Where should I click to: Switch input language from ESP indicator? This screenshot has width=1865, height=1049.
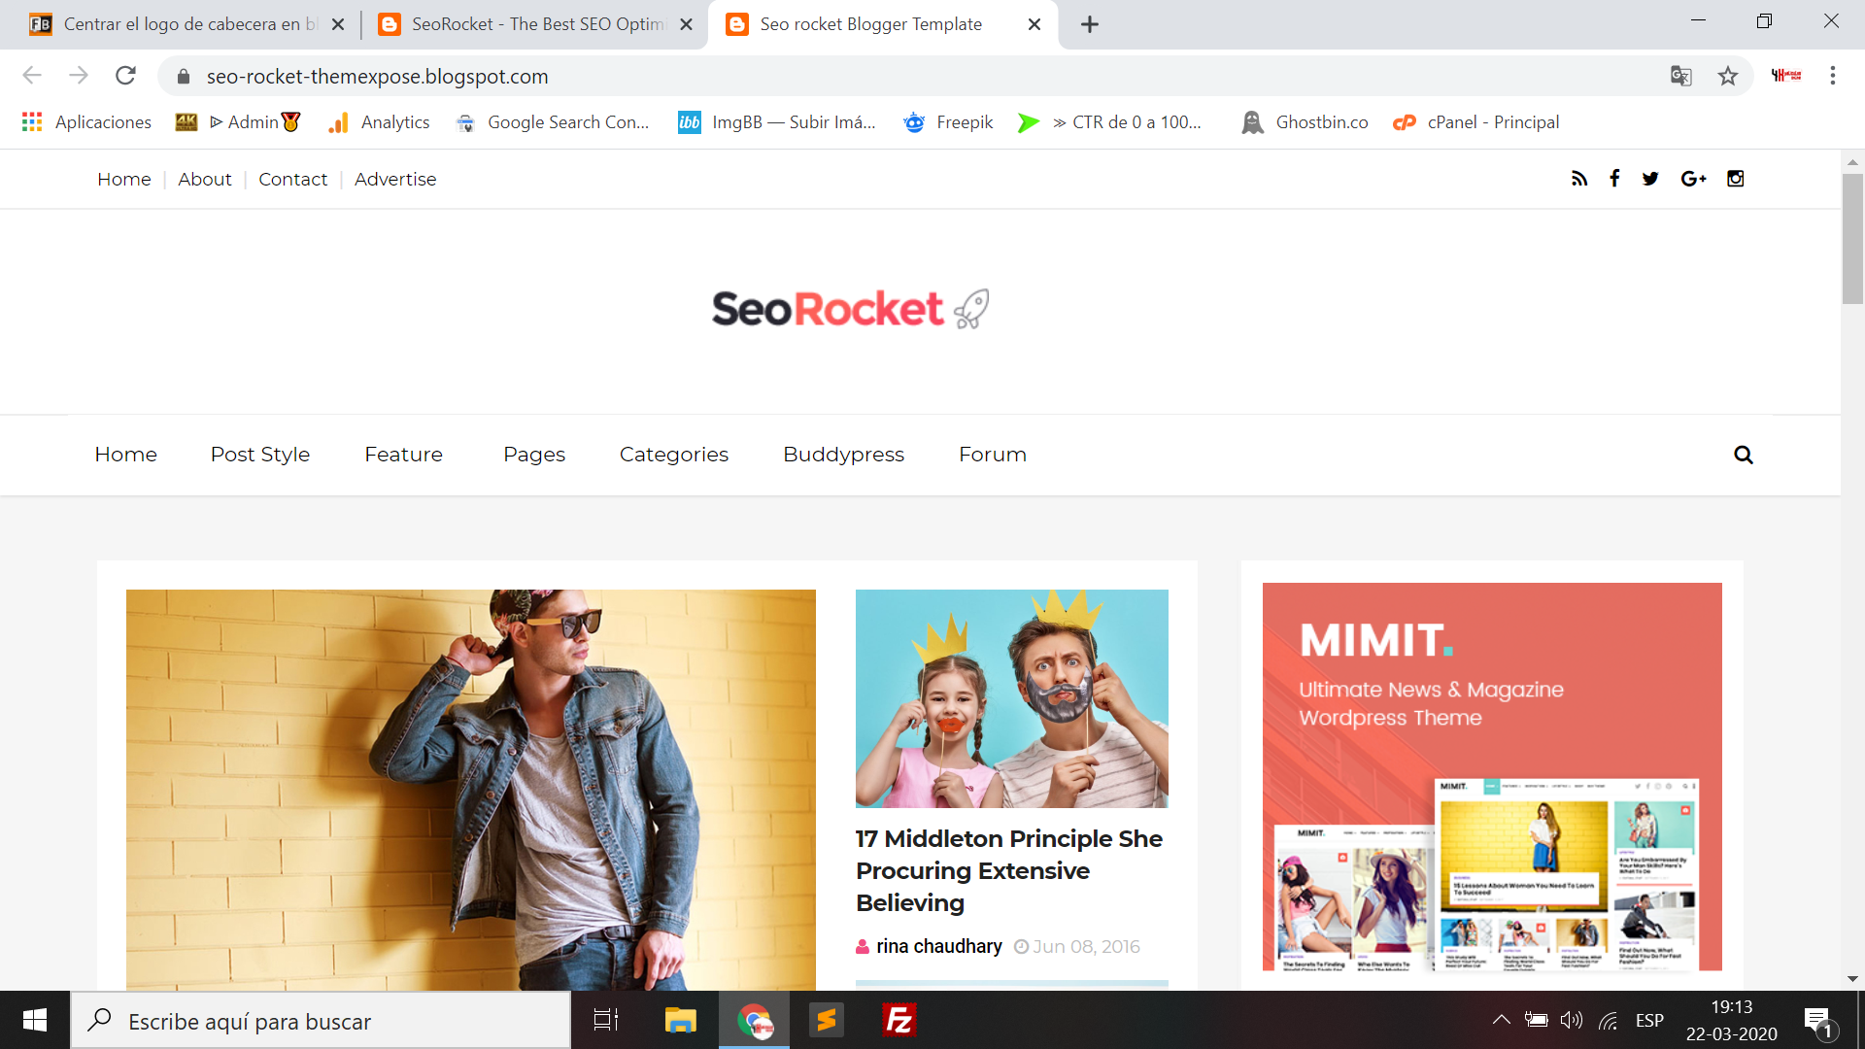point(1649,1020)
